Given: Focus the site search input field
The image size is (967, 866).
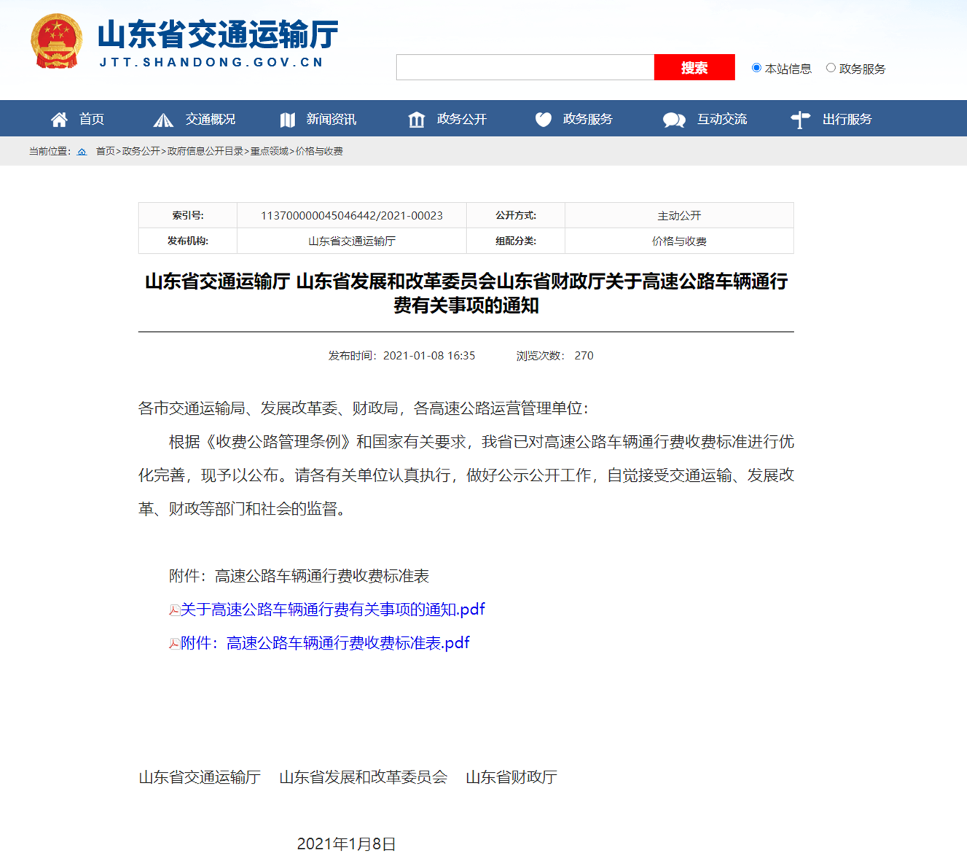Looking at the screenshot, I should [525, 67].
